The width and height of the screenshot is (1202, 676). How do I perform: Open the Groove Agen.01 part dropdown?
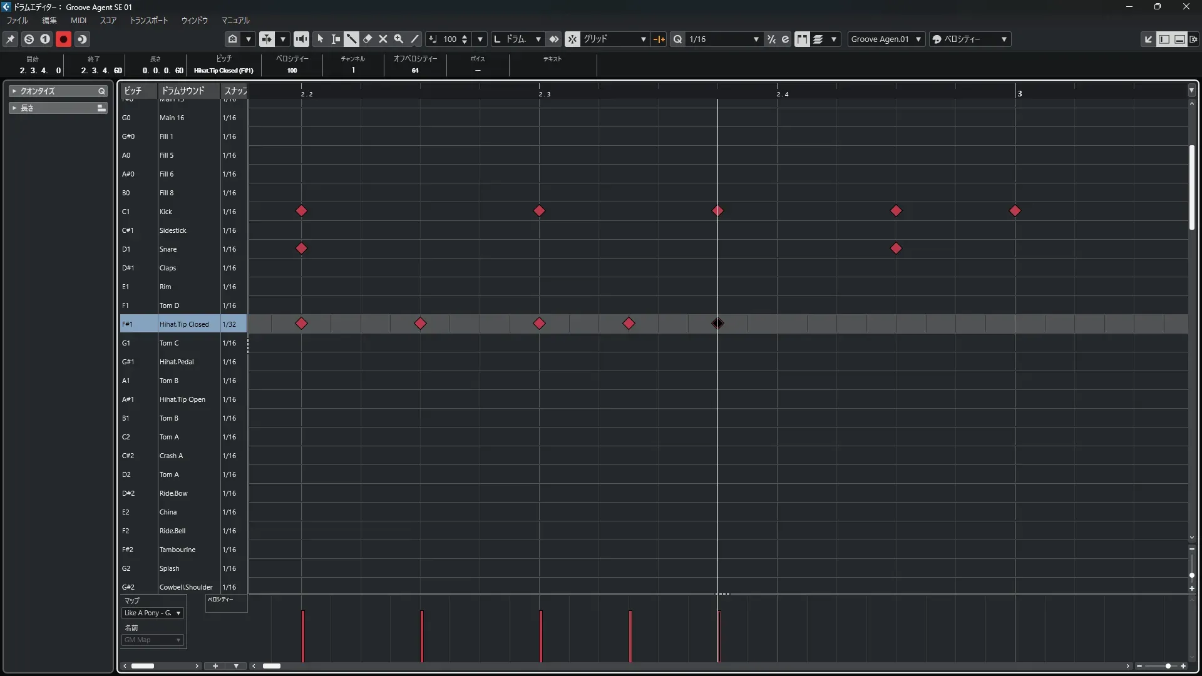click(x=886, y=39)
